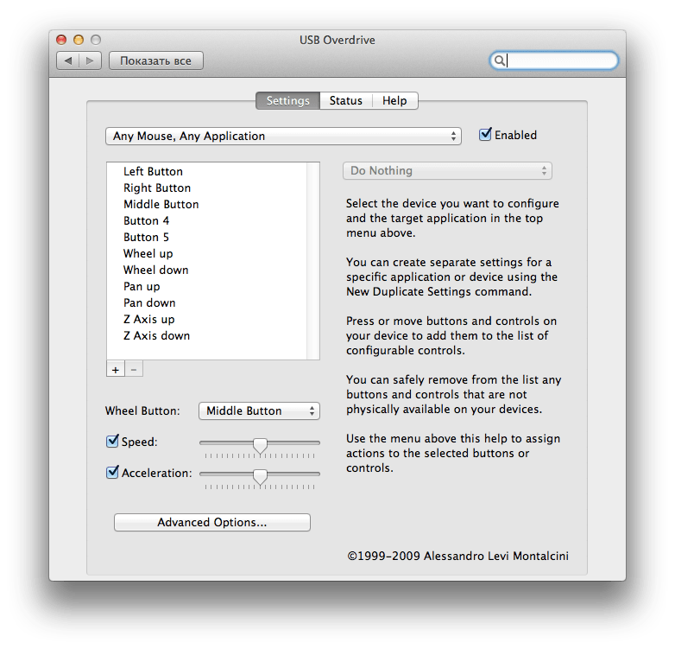
Task: Remove a control with the minus button
Action: (134, 370)
